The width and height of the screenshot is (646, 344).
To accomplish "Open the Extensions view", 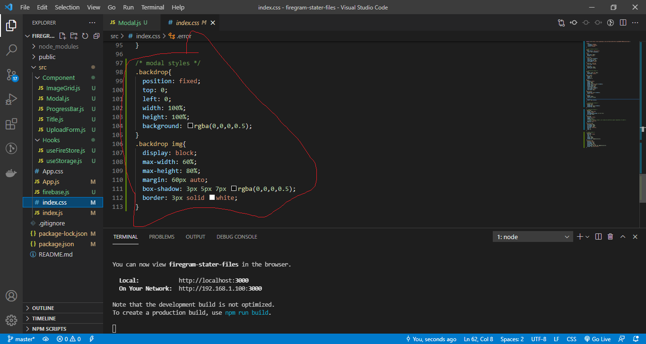I will (x=11, y=124).
